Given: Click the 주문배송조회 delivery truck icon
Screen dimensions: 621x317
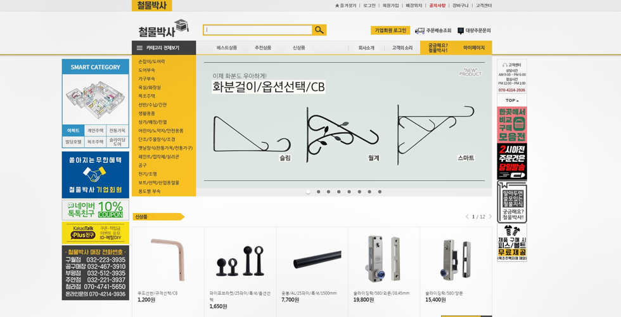Looking at the screenshot, I should [x=419, y=30].
